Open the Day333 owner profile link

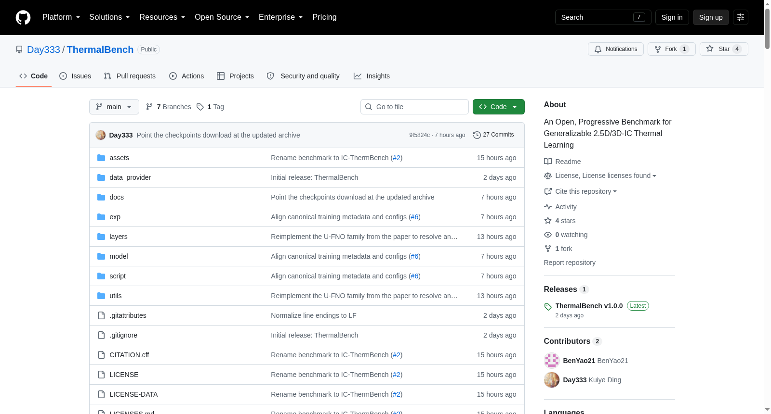click(43, 50)
